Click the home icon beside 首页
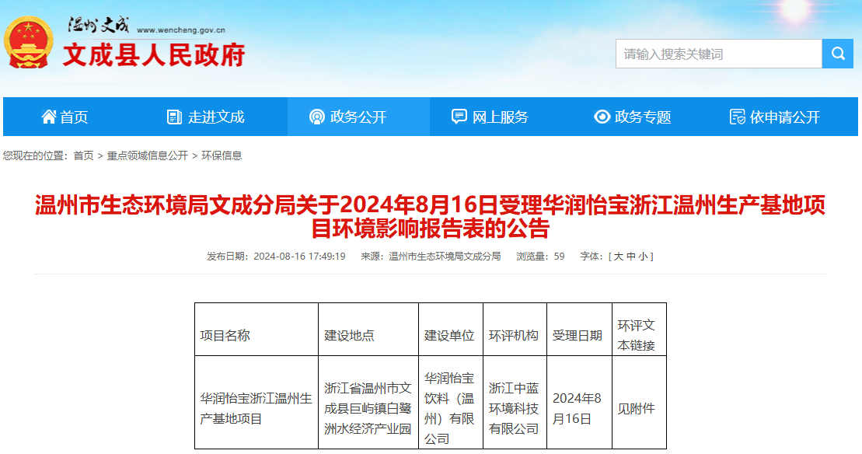The width and height of the screenshot is (862, 454). (x=49, y=117)
